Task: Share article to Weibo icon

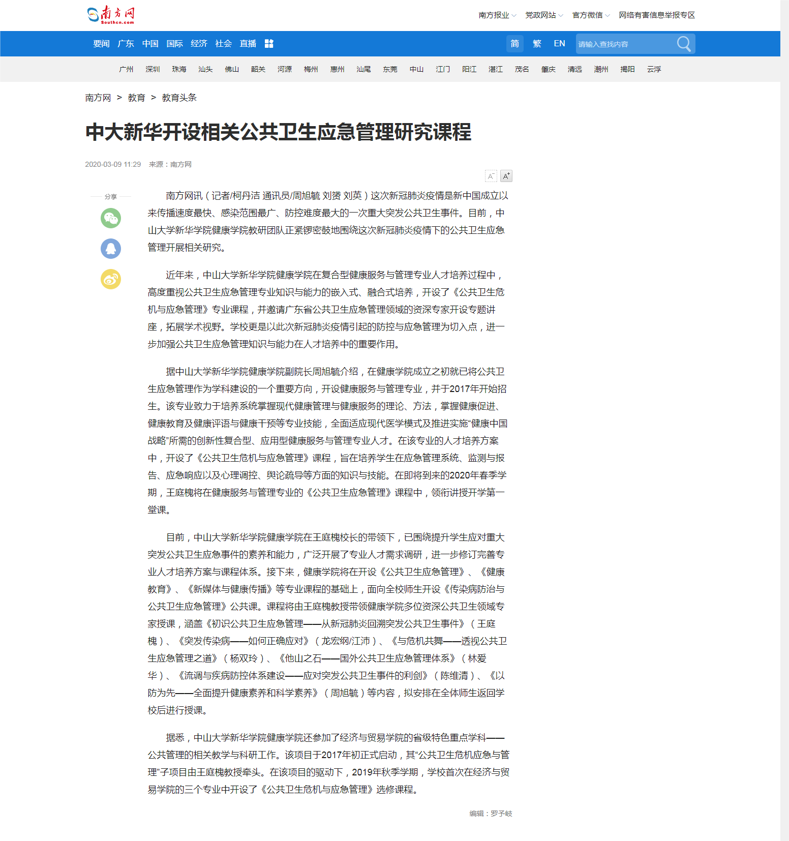Action: 111,279
